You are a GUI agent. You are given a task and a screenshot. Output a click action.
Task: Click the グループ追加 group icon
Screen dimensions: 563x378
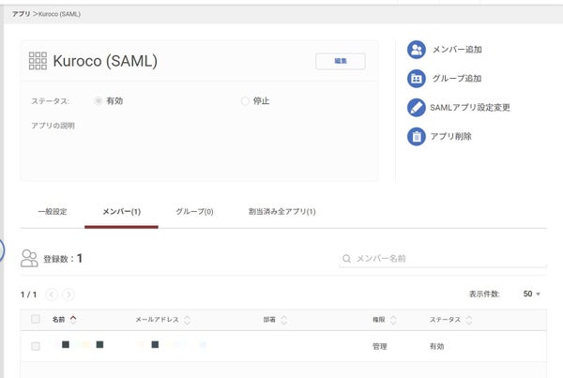[x=416, y=78]
